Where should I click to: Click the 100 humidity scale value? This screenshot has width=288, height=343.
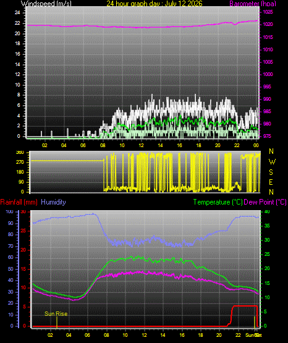click(x=9, y=212)
